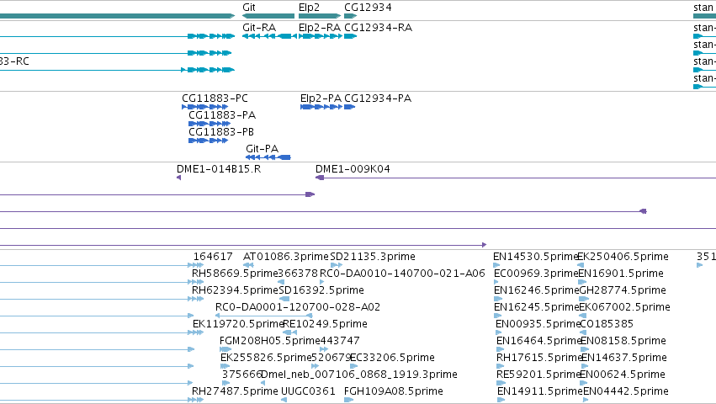Select the EC33206.5prime EST label
Screen dimensions: 716x404
[x=392, y=359]
